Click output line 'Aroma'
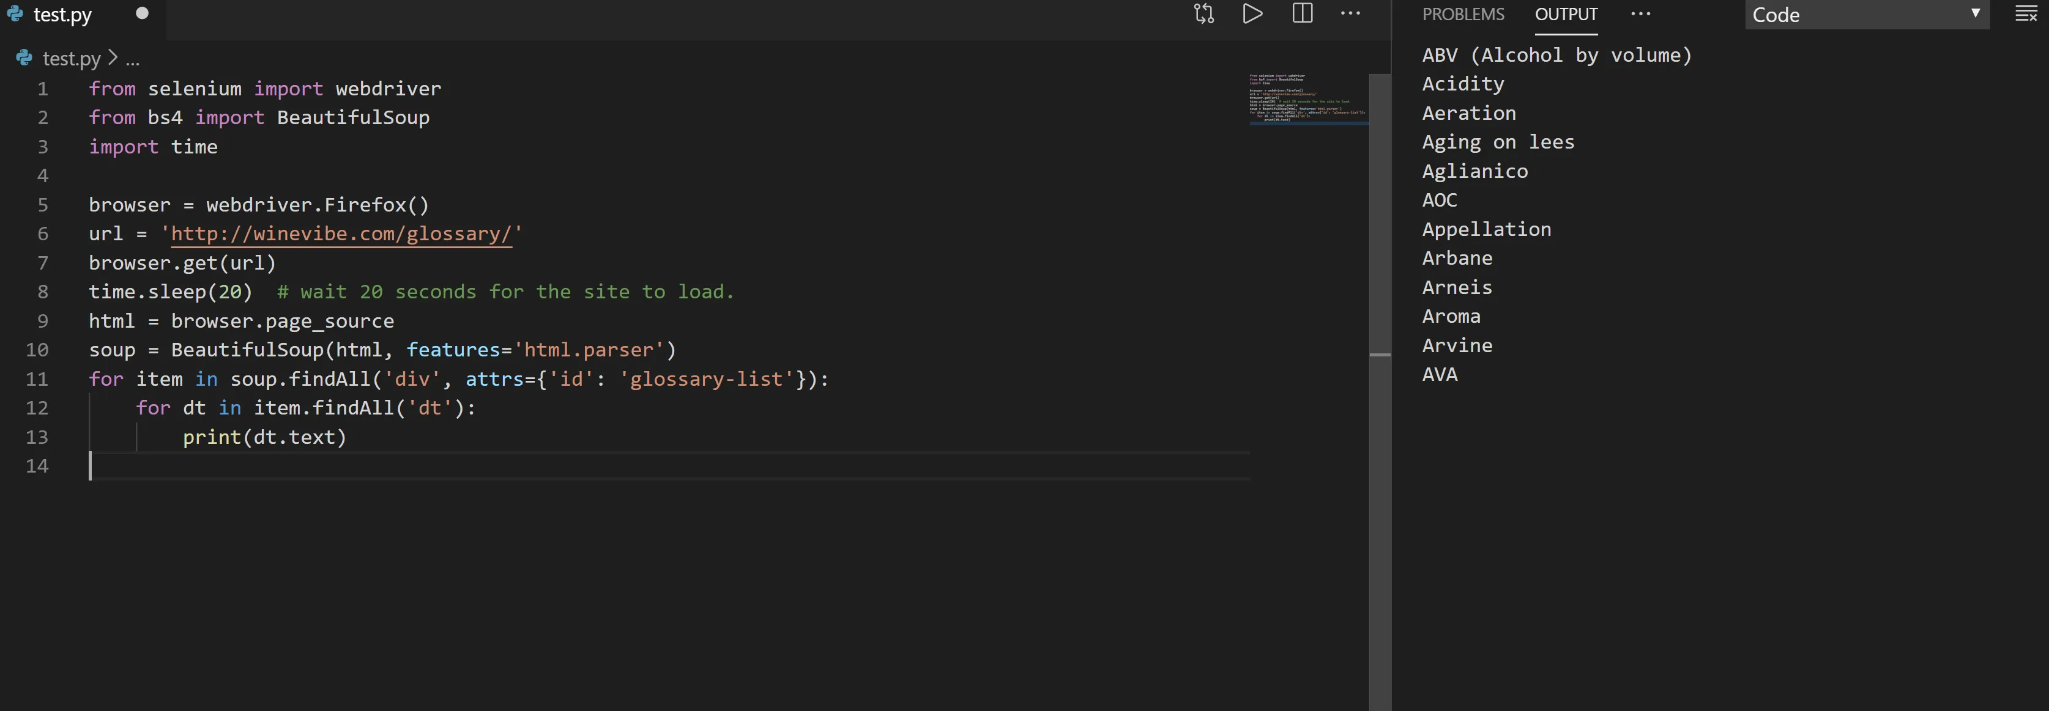Viewport: 2049px width, 711px height. pos(1451,316)
